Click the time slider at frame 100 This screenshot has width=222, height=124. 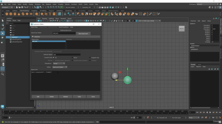[x=66, y=113]
